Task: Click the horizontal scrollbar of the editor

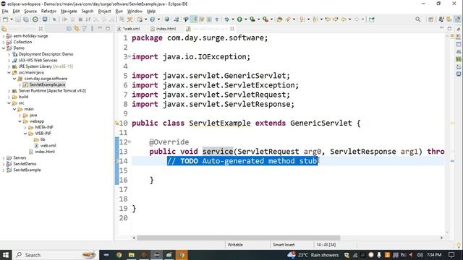Action: tap(238, 238)
